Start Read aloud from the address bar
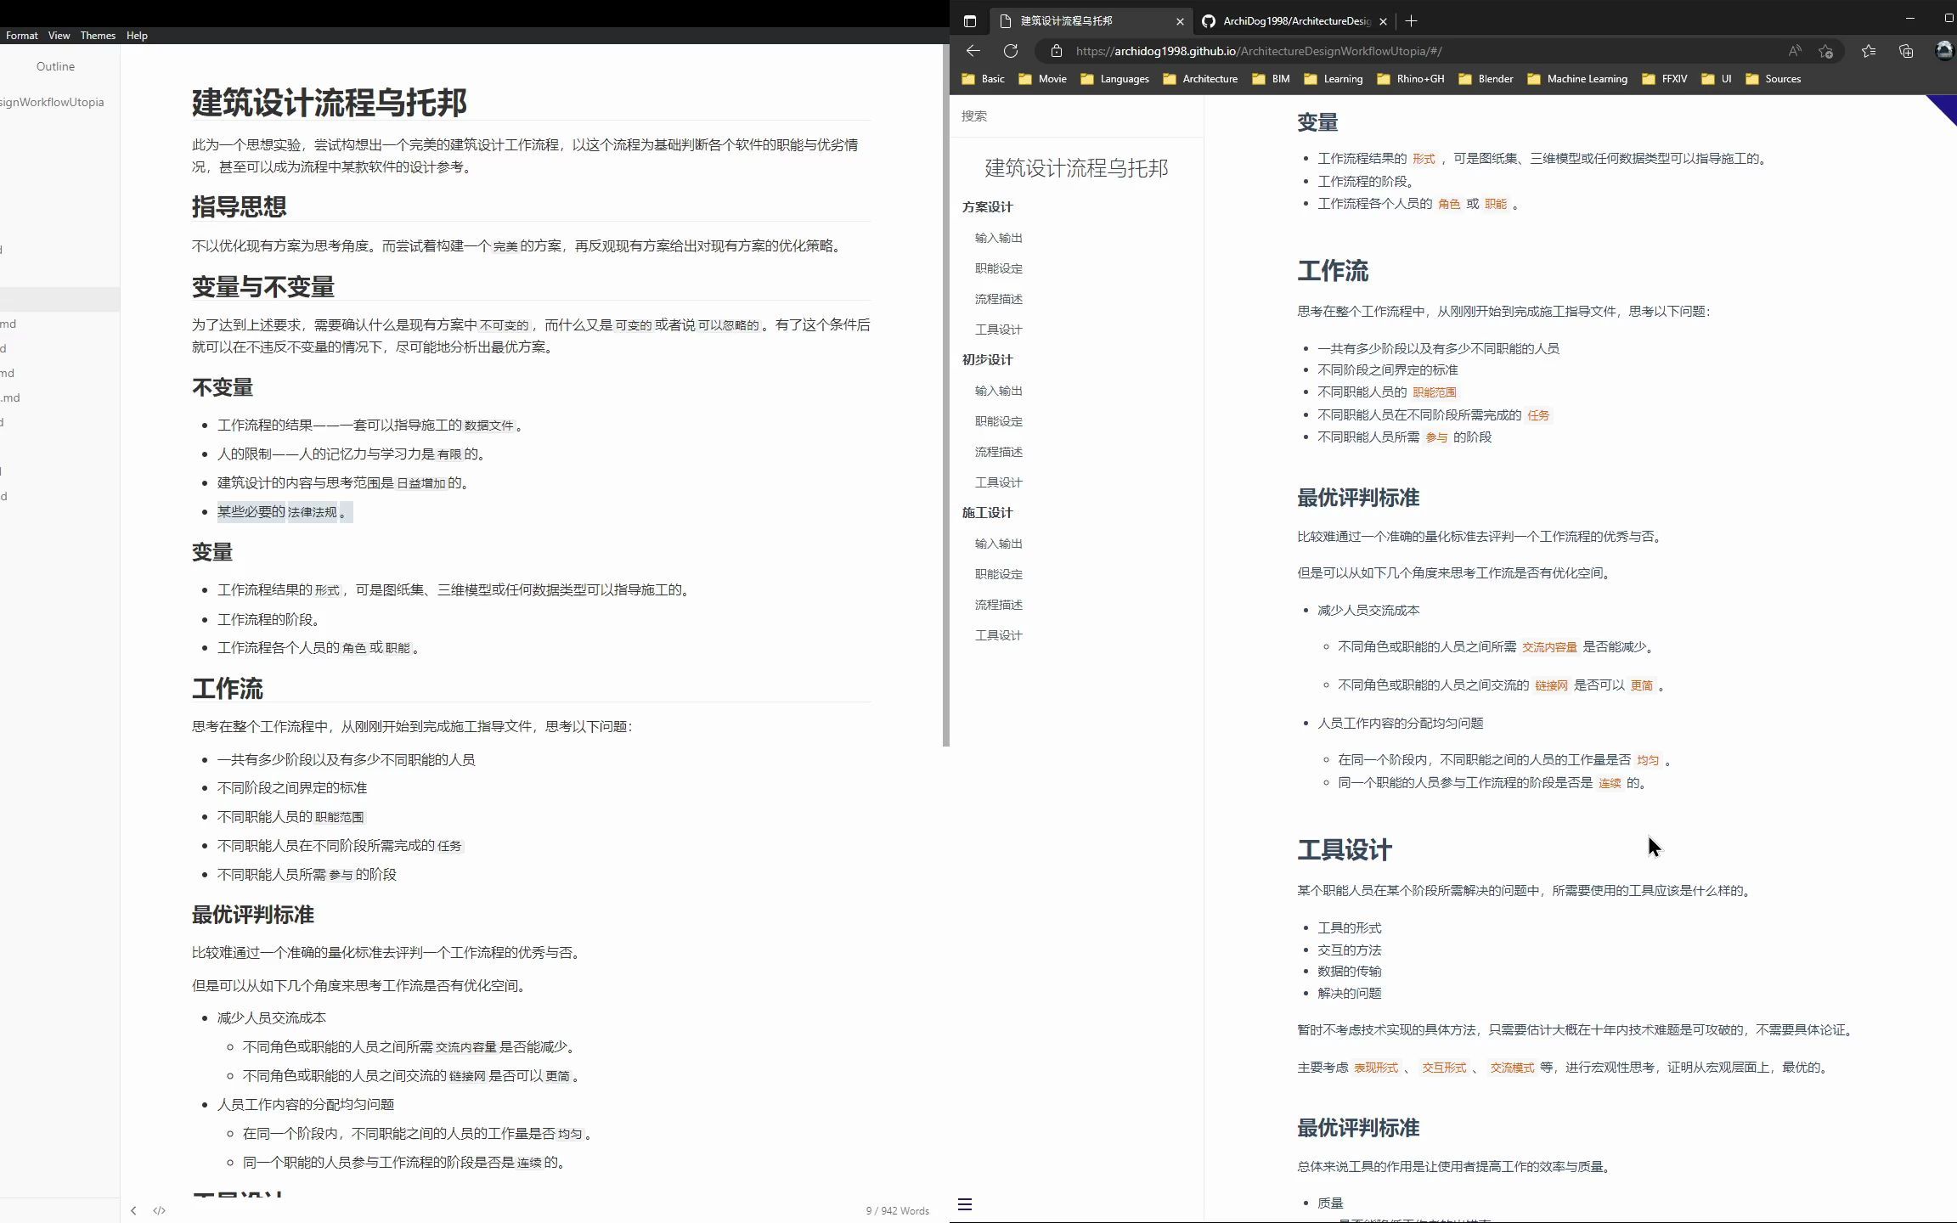1957x1223 pixels. (x=1795, y=51)
